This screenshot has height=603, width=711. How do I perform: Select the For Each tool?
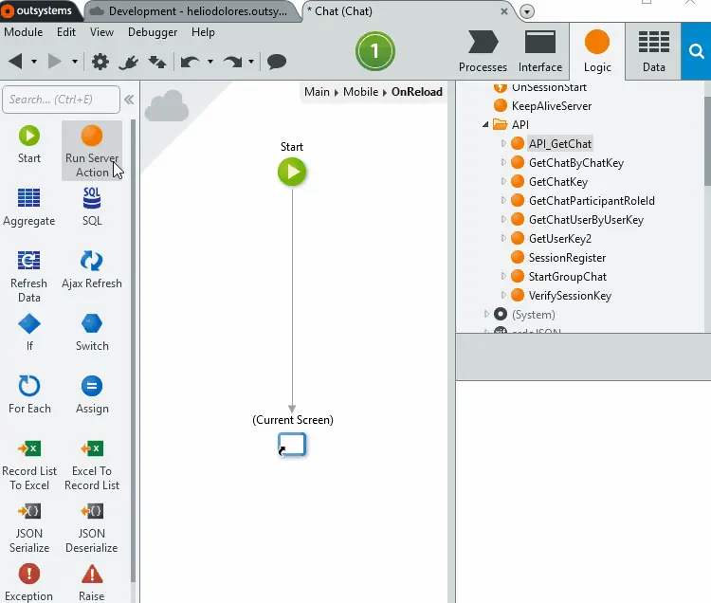pos(29,395)
